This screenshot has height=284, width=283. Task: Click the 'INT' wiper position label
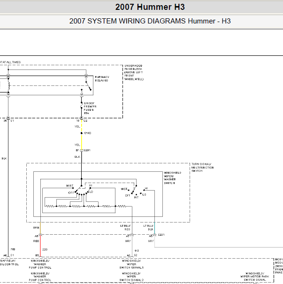(136, 198)
